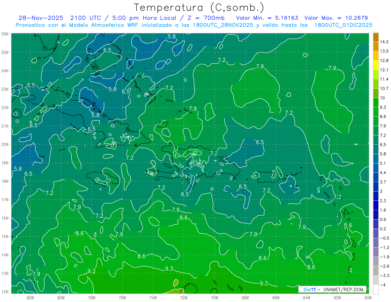
Task: Click the -4 value in color legend
Action: pyautogui.click(x=383, y=285)
